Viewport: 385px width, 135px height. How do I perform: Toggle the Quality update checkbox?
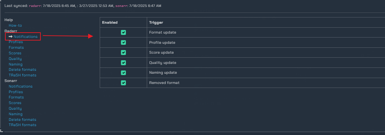pyautogui.click(x=124, y=63)
